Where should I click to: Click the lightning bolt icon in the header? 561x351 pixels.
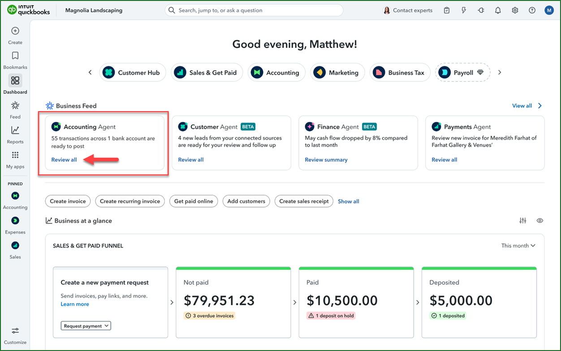pyautogui.click(x=464, y=10)
